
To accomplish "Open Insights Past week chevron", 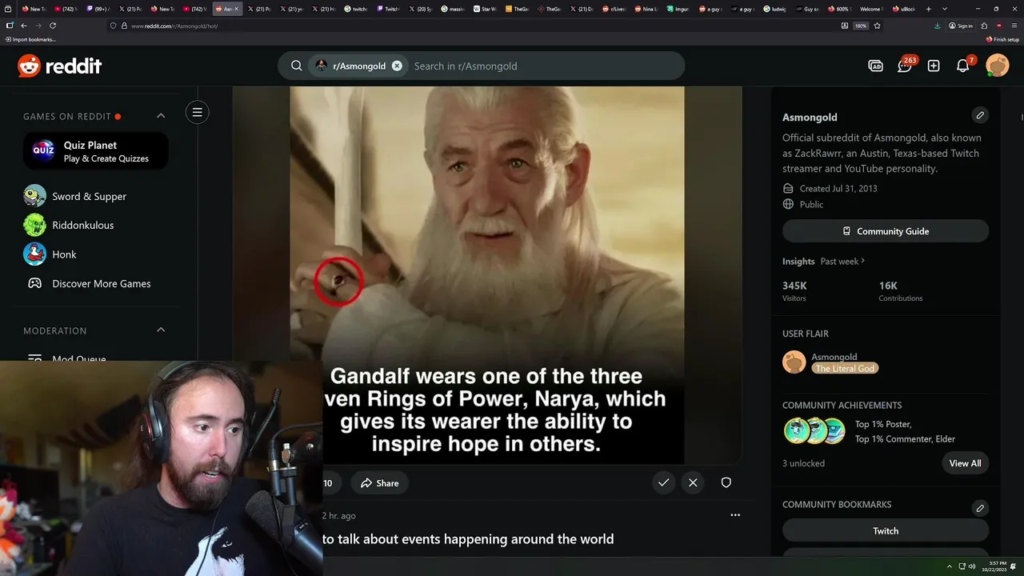I will [862, 261].
